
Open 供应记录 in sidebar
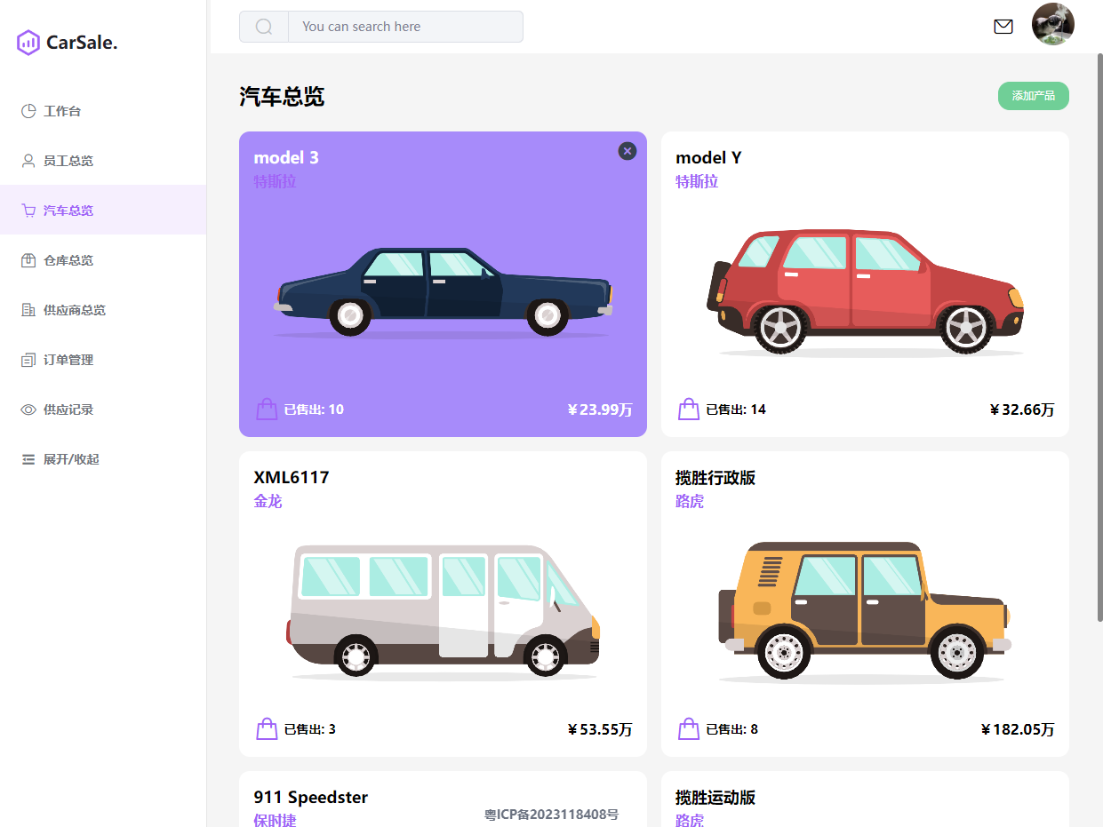pos(103,410)
